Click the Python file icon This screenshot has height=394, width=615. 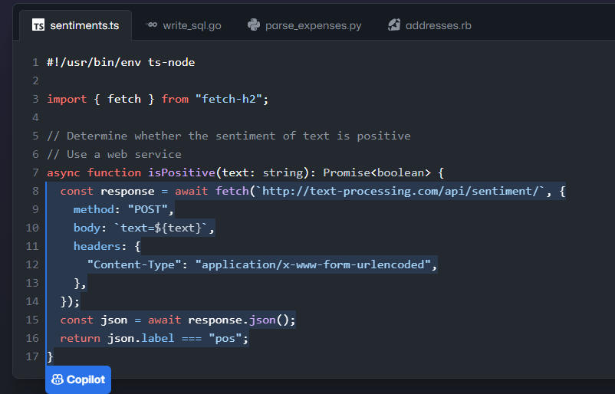[x=254, y=25]
